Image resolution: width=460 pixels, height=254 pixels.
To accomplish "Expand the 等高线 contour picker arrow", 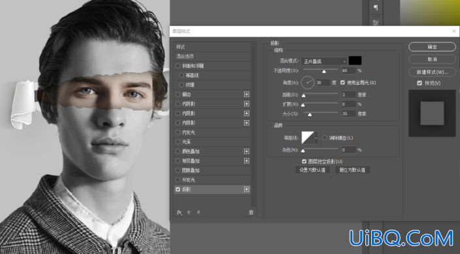I will pos(316,137).
